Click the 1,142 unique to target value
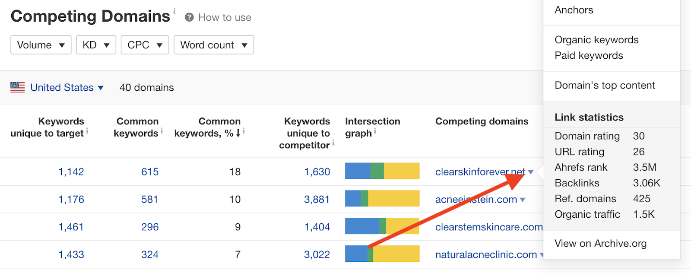691x273 pixels. [x=71, y=172]
